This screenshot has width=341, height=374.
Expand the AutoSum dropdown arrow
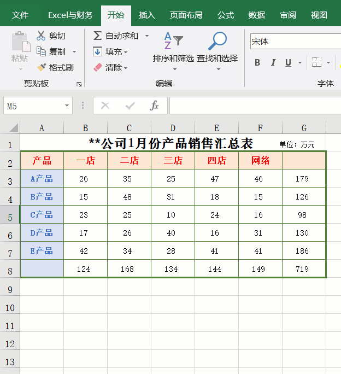point(146,36)
